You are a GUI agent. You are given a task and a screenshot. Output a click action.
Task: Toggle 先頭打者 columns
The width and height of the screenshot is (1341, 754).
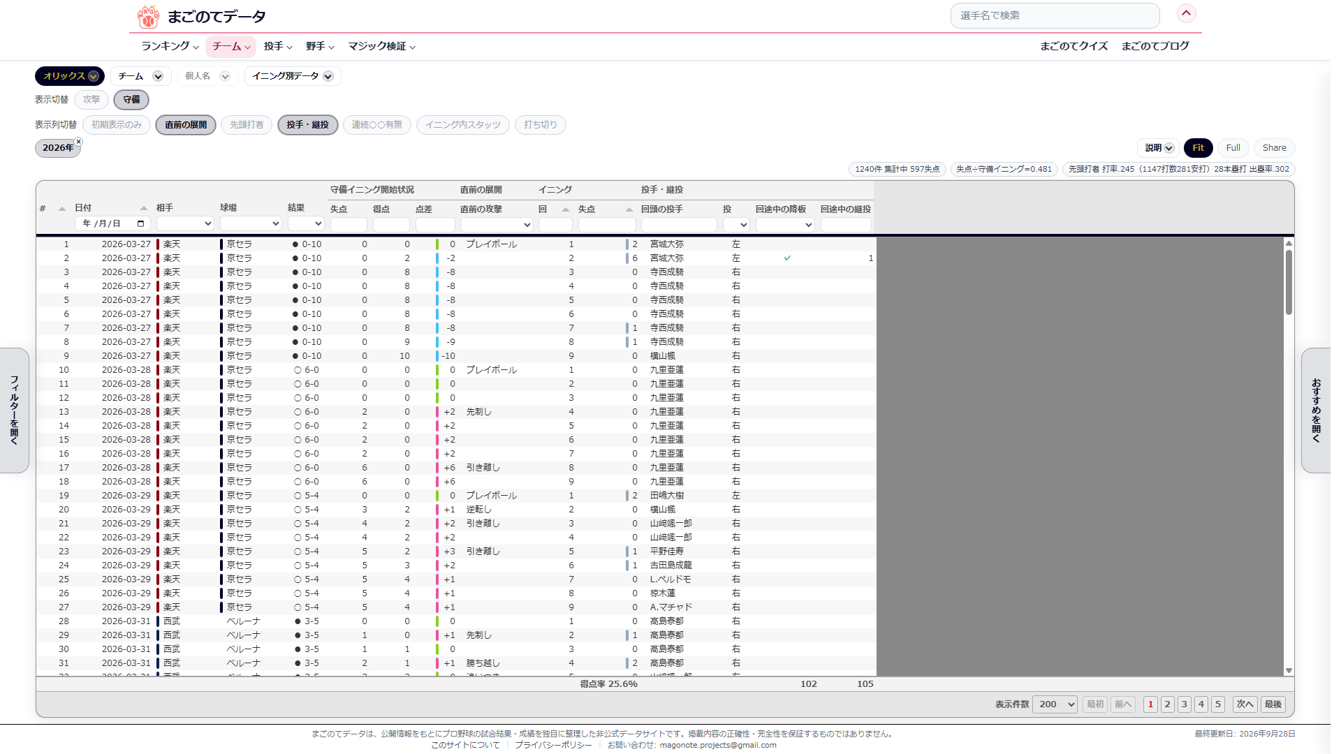(x=247, y=125)
